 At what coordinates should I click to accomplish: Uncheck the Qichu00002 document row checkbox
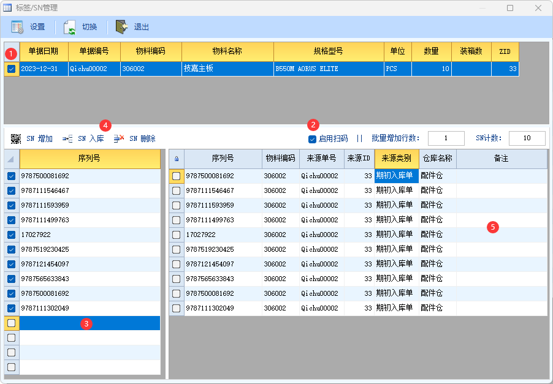[11, 69]
